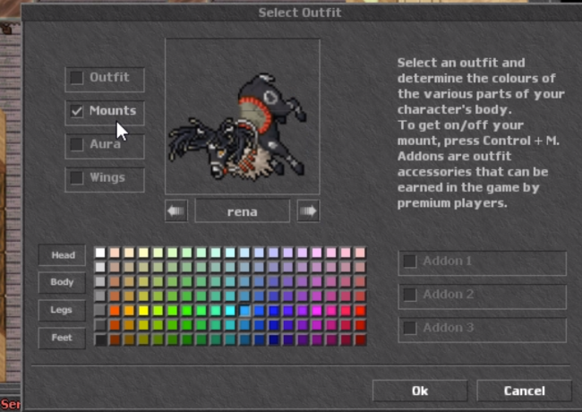This screenshot has height=412, width=582.
Task: Enable the Wings checkbox
Action: pos(76,178)
